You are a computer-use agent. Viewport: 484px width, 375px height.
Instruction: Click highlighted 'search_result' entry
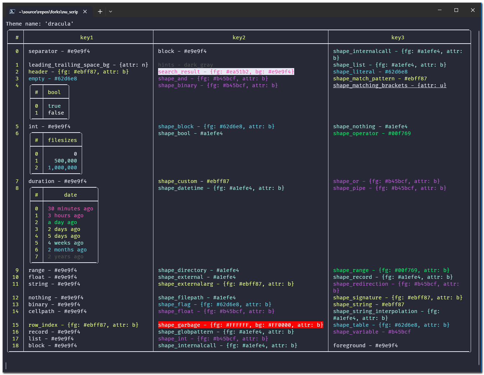[226, 72]
